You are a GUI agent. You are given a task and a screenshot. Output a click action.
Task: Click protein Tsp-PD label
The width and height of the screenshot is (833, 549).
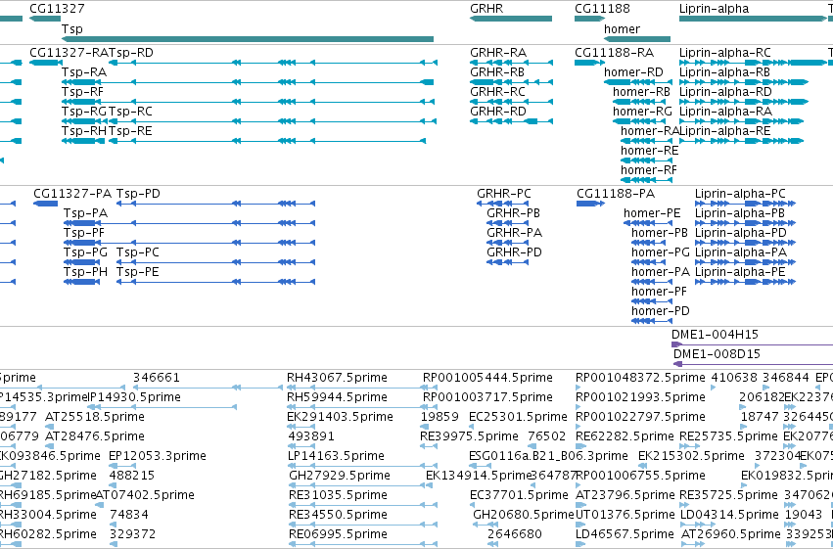point(138,194)
